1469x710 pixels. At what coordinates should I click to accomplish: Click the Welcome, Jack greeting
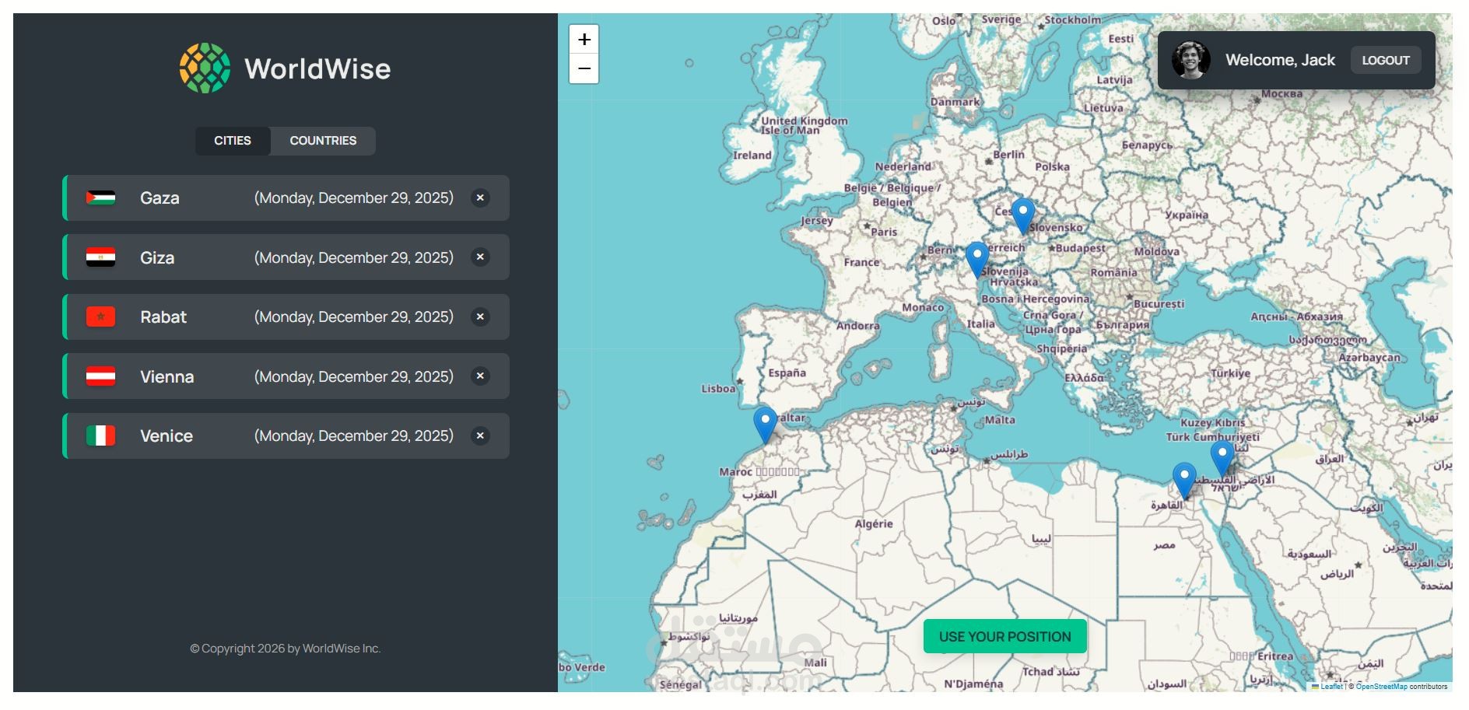(1280, 60)
